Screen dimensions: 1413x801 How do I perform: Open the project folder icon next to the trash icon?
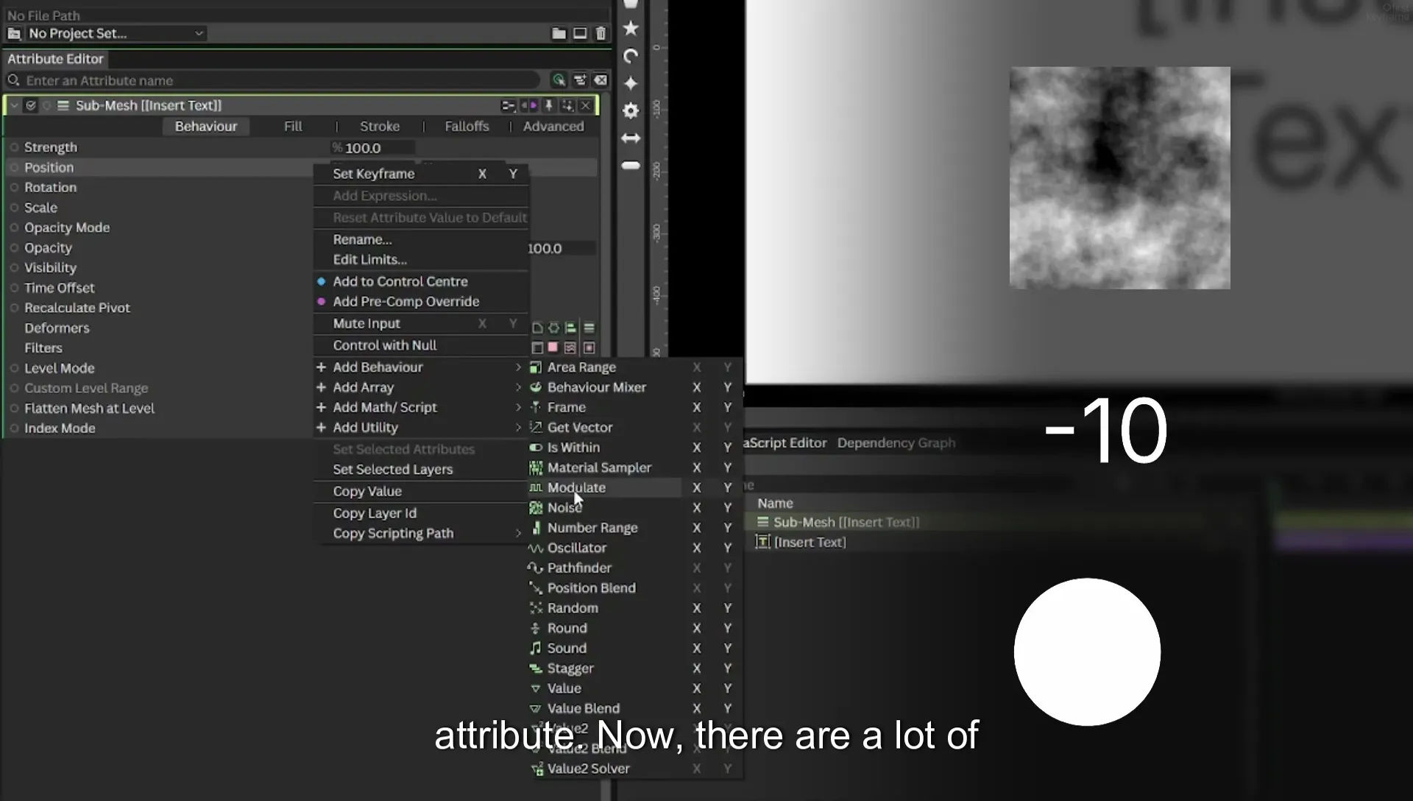[x=559, y=34]
